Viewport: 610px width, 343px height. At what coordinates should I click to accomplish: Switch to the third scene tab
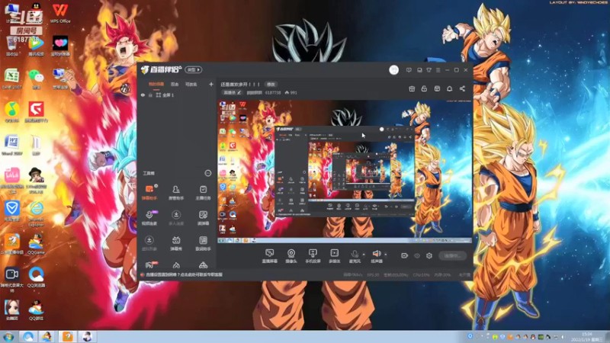coord(191,85)
